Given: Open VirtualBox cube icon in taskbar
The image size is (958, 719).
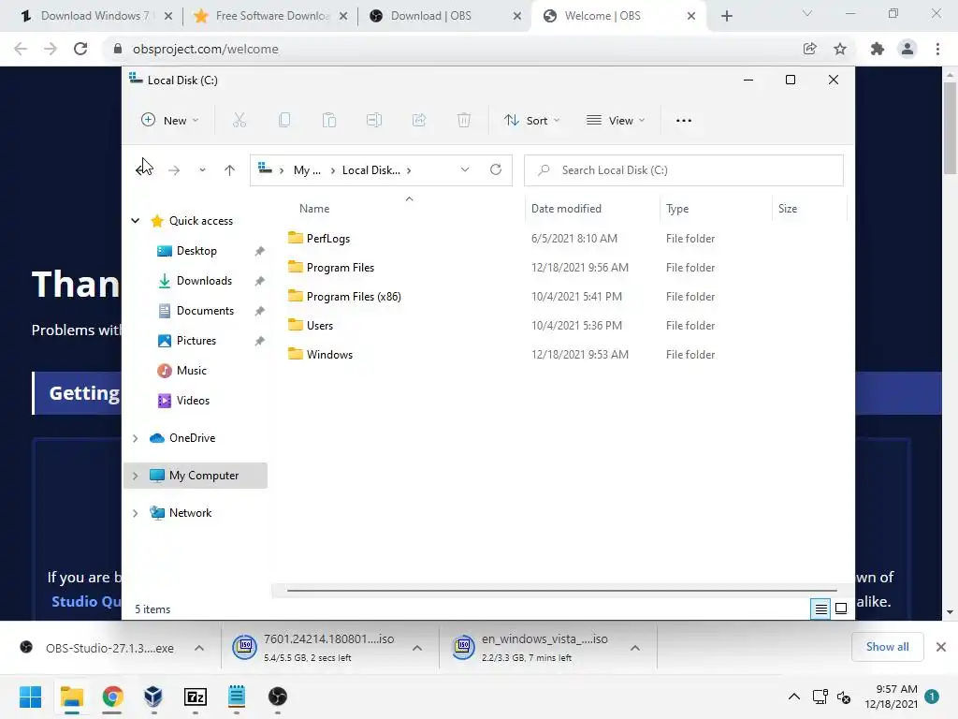Looking at the screenshot, I should [x=153, y=697].
